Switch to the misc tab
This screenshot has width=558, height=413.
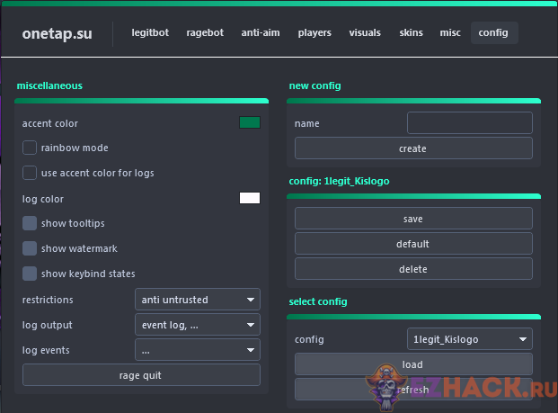(450, 32)
